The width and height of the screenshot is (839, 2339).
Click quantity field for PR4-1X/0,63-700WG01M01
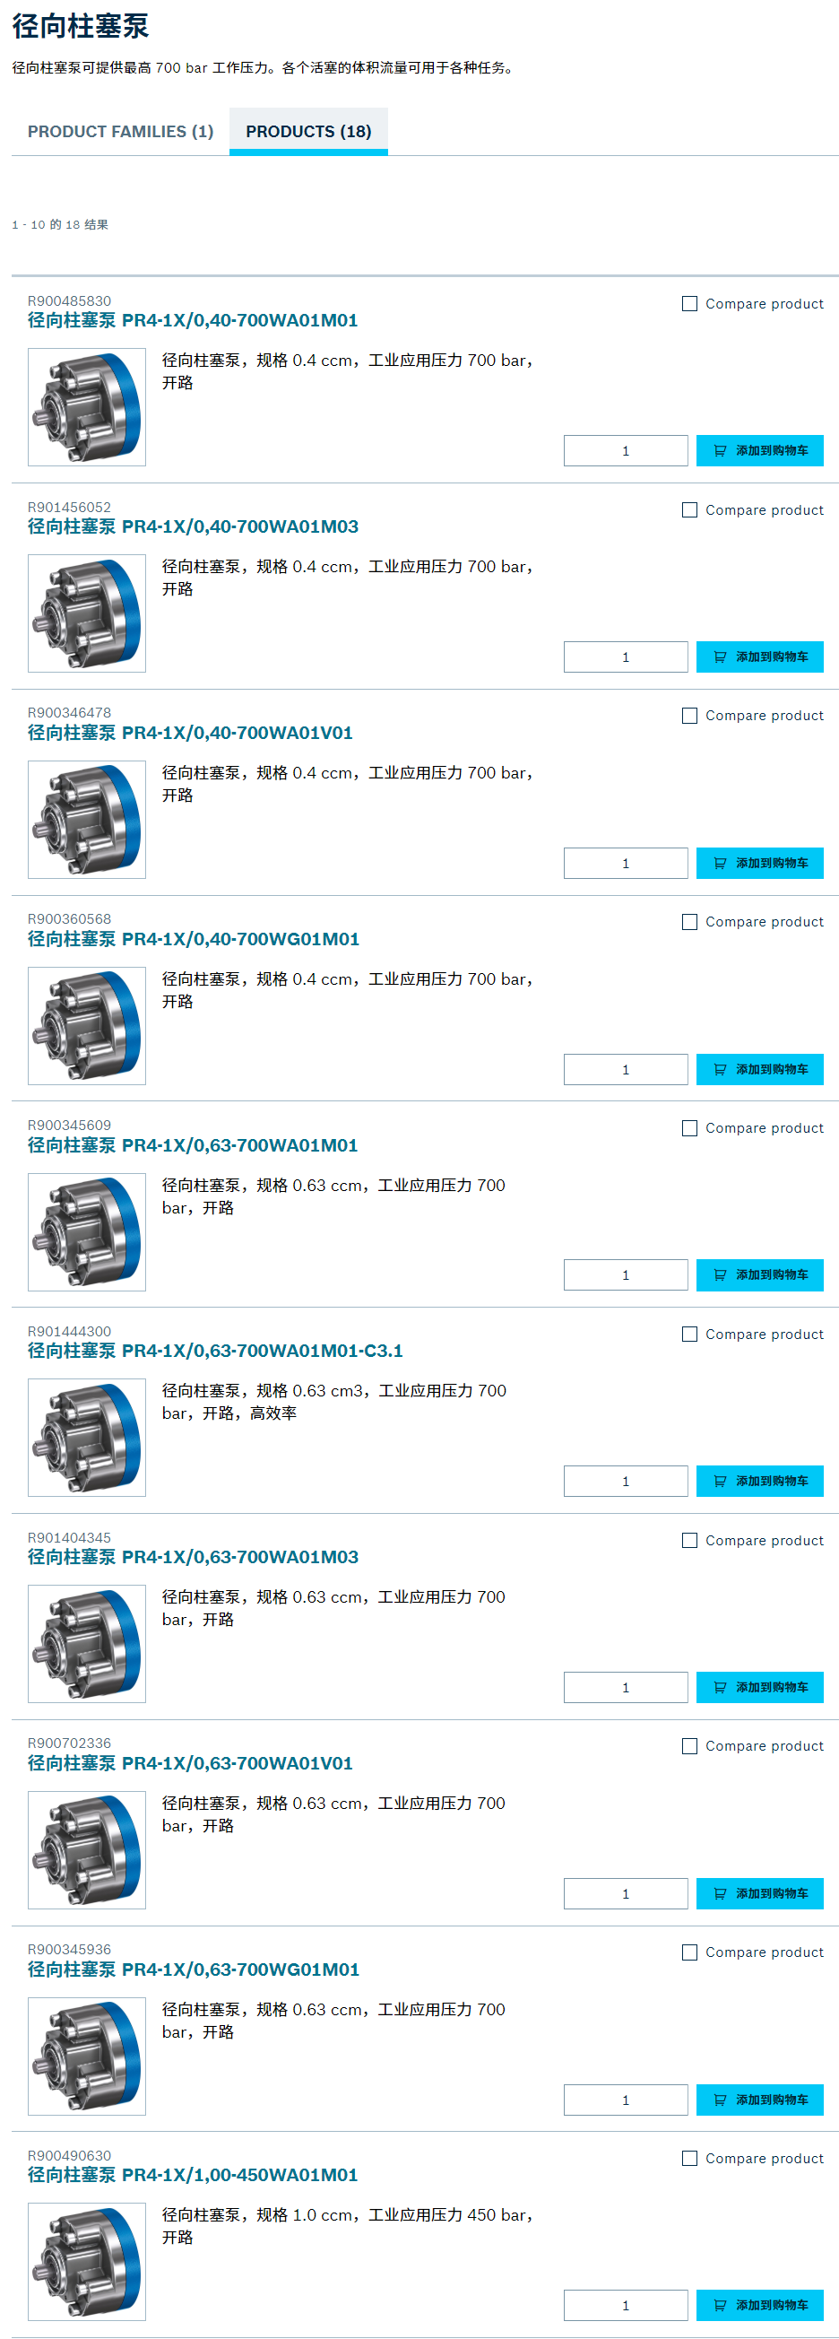click(626, 2100)
